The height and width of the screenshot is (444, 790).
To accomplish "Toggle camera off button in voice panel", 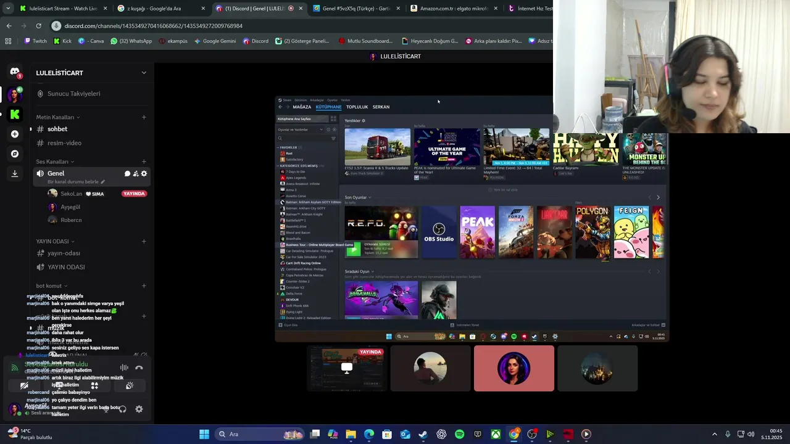I will point(24,385).
